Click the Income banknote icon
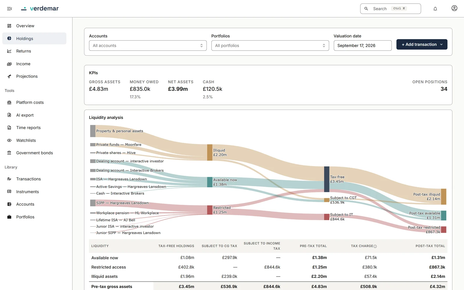Image resolution: width=464 pixels, height=290 pixels. (9, 64)
